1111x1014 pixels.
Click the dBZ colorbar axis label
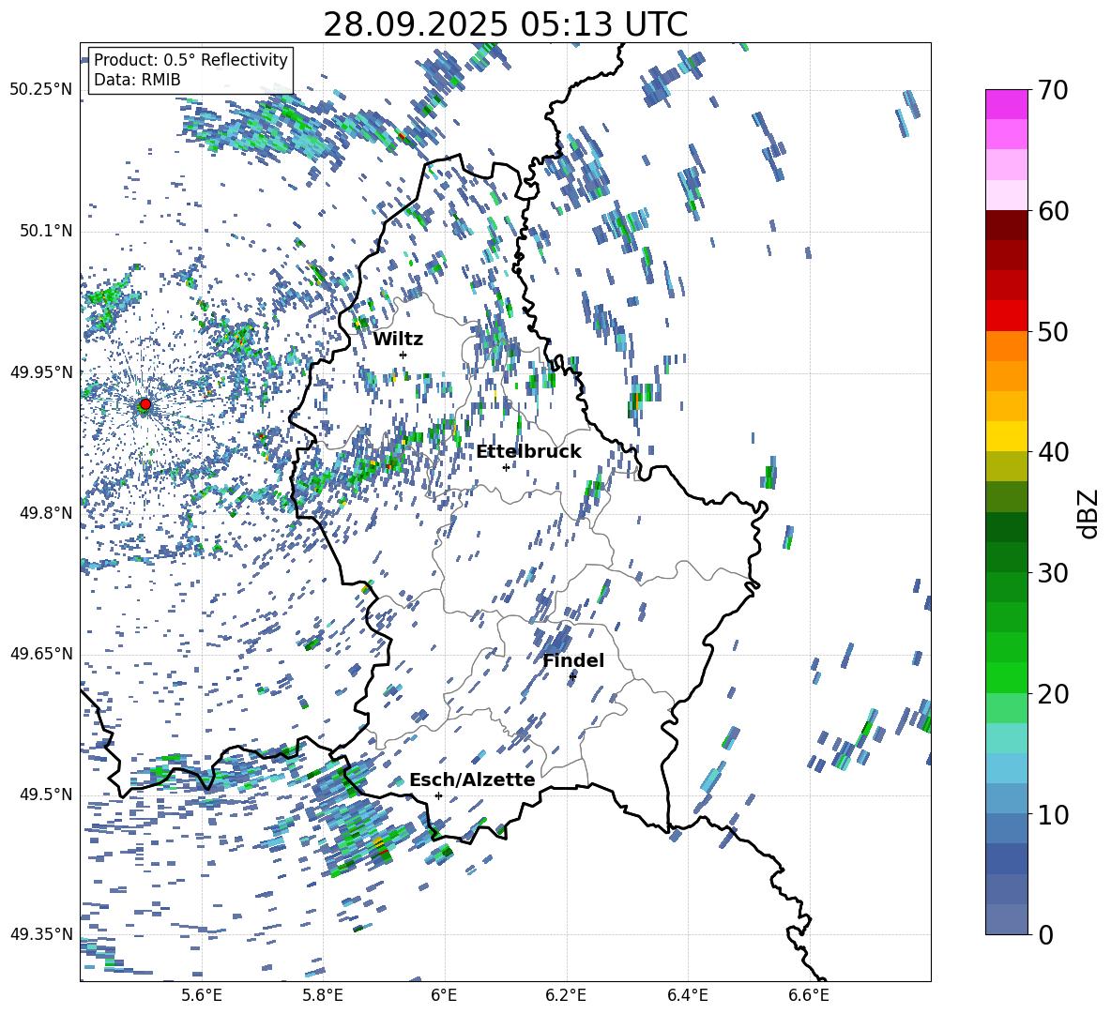point(1089,513)
